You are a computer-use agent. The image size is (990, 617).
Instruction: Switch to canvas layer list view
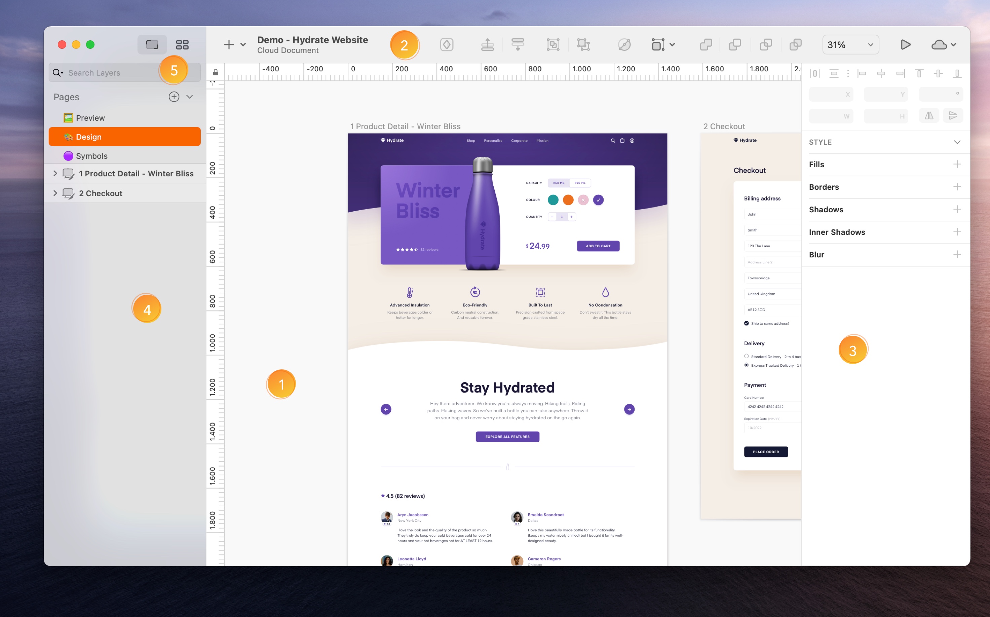152,44
